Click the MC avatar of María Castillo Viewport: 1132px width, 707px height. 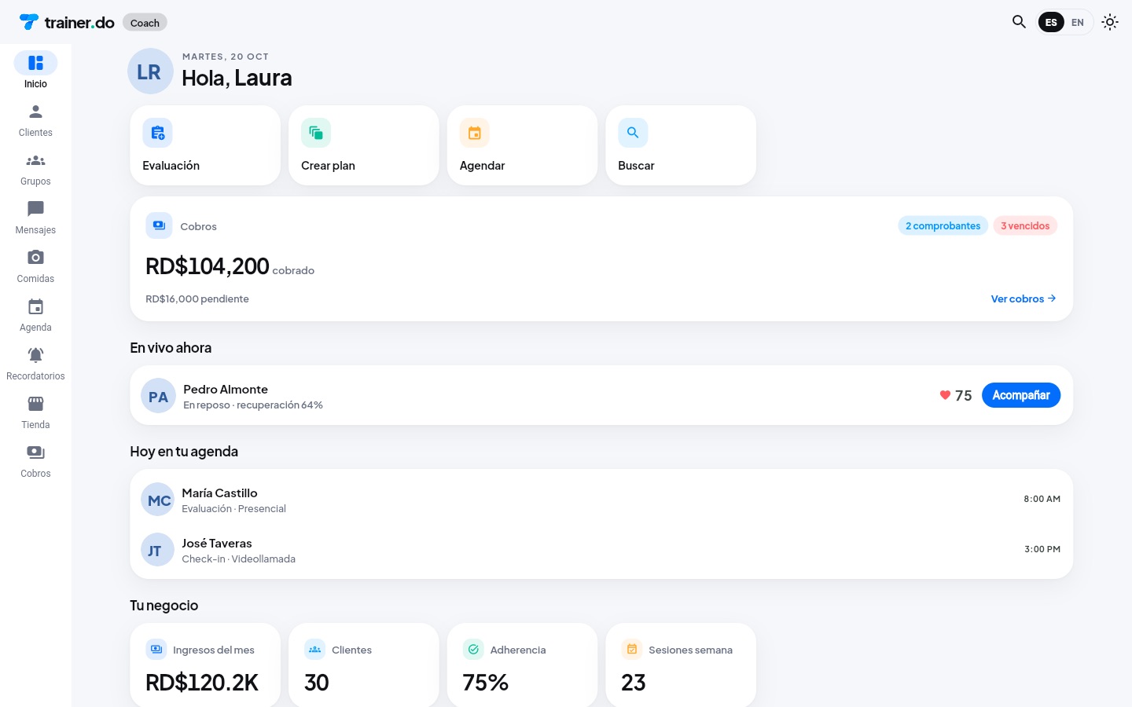tap(158, 499)
